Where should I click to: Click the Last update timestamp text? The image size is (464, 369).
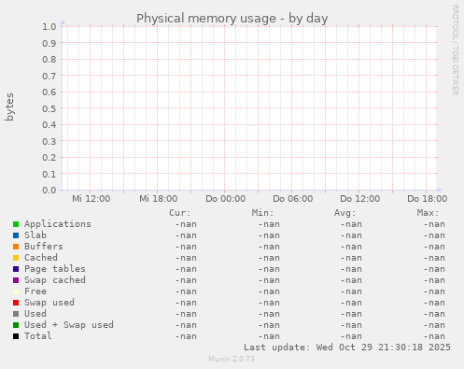click(x=347, y=348)
